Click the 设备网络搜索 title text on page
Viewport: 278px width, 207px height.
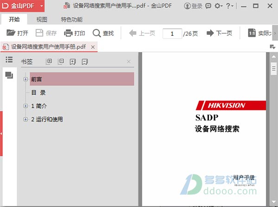(x=217, y=129)
